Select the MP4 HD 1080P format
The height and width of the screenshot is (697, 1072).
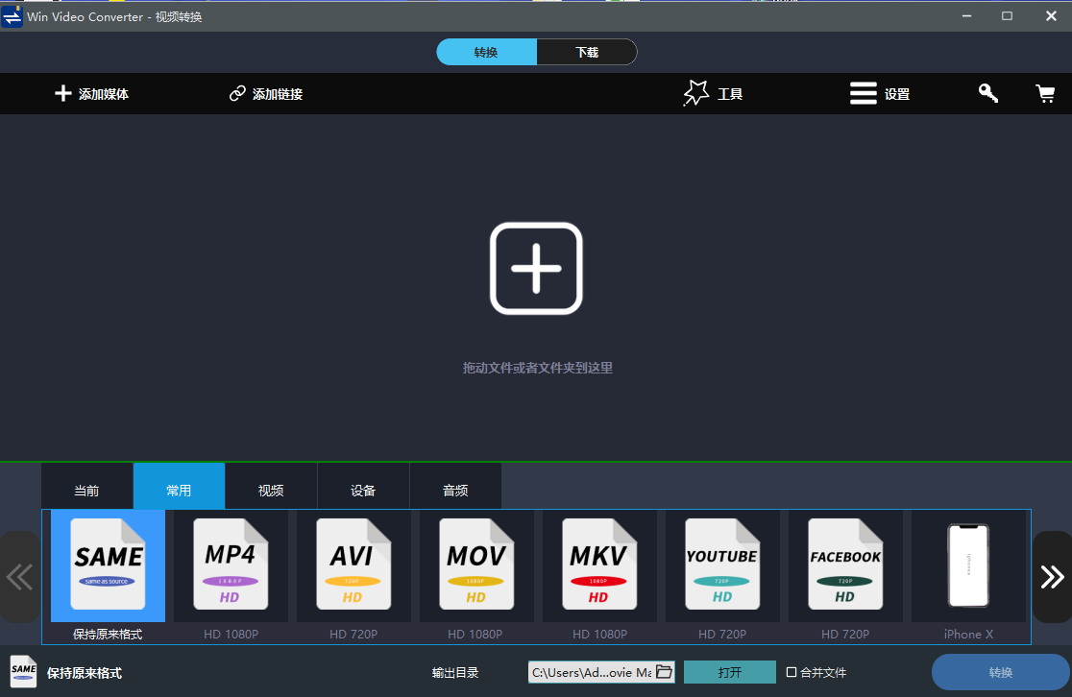[231, 577]
